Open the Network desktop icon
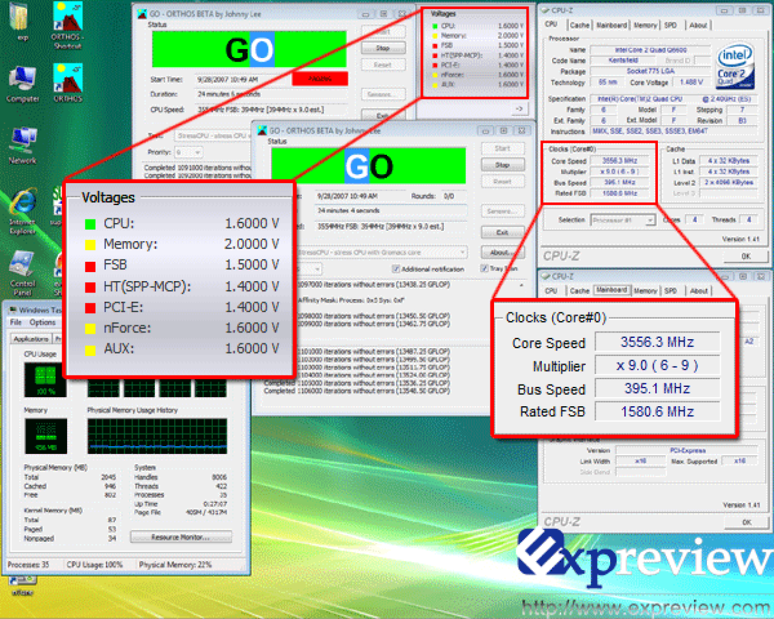Viewport: 774px width, 619px height. pos(22,146)
